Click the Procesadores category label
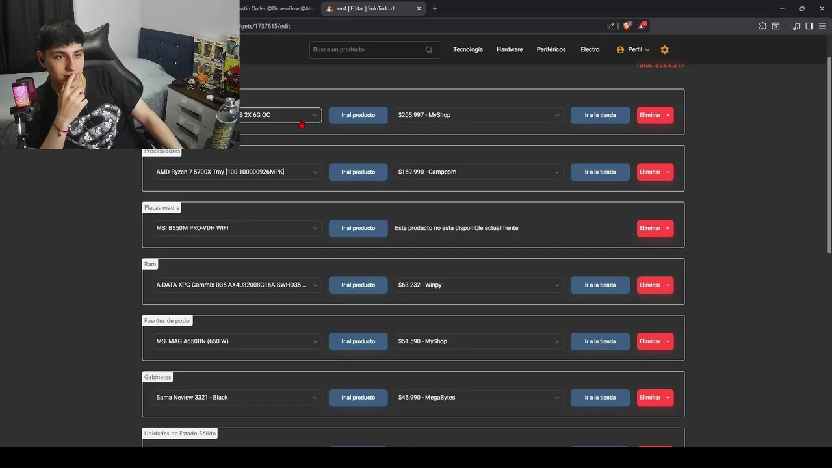832x468 pixels. click(x=162, y=151)
